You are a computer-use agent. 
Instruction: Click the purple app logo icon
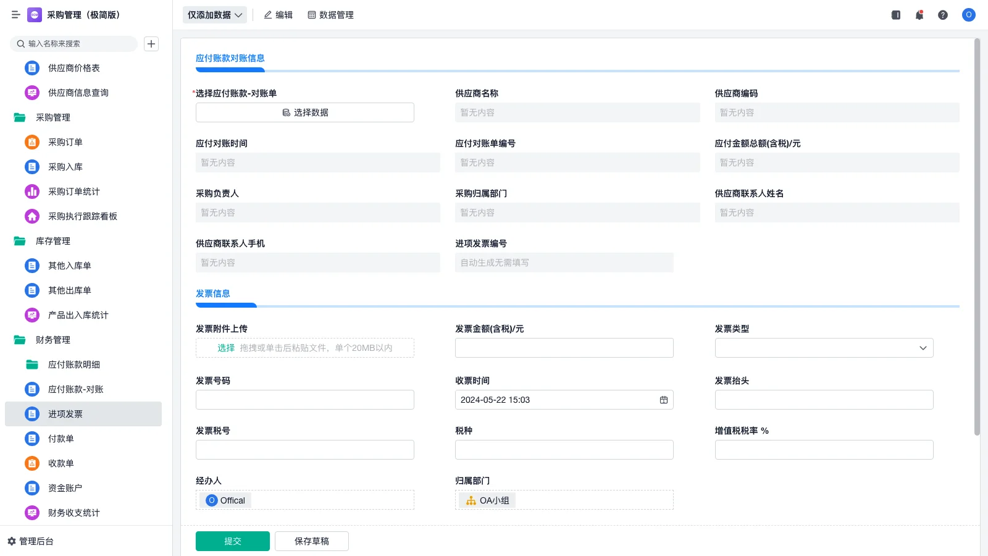point(35,15)
